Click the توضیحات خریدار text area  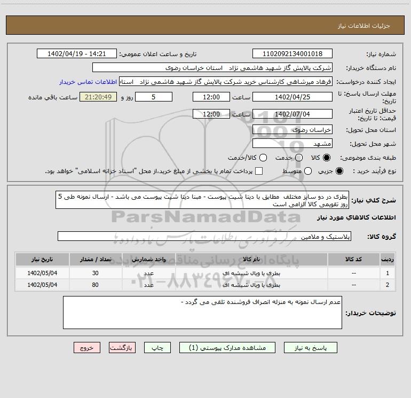coord(202,313)
